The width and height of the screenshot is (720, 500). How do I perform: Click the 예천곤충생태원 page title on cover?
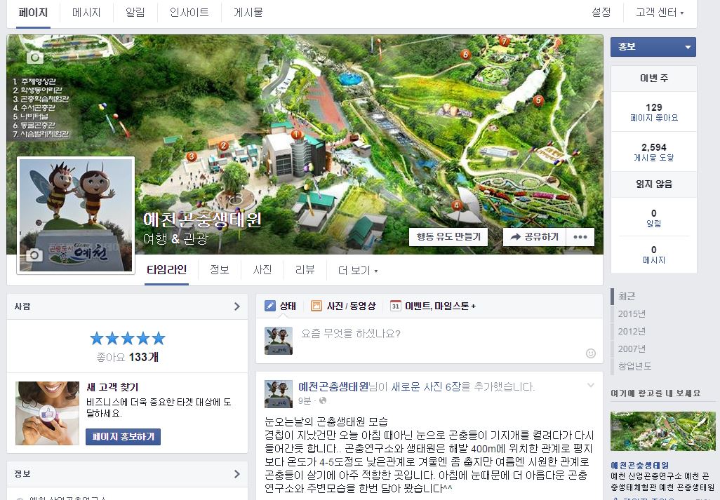[203, 219]
